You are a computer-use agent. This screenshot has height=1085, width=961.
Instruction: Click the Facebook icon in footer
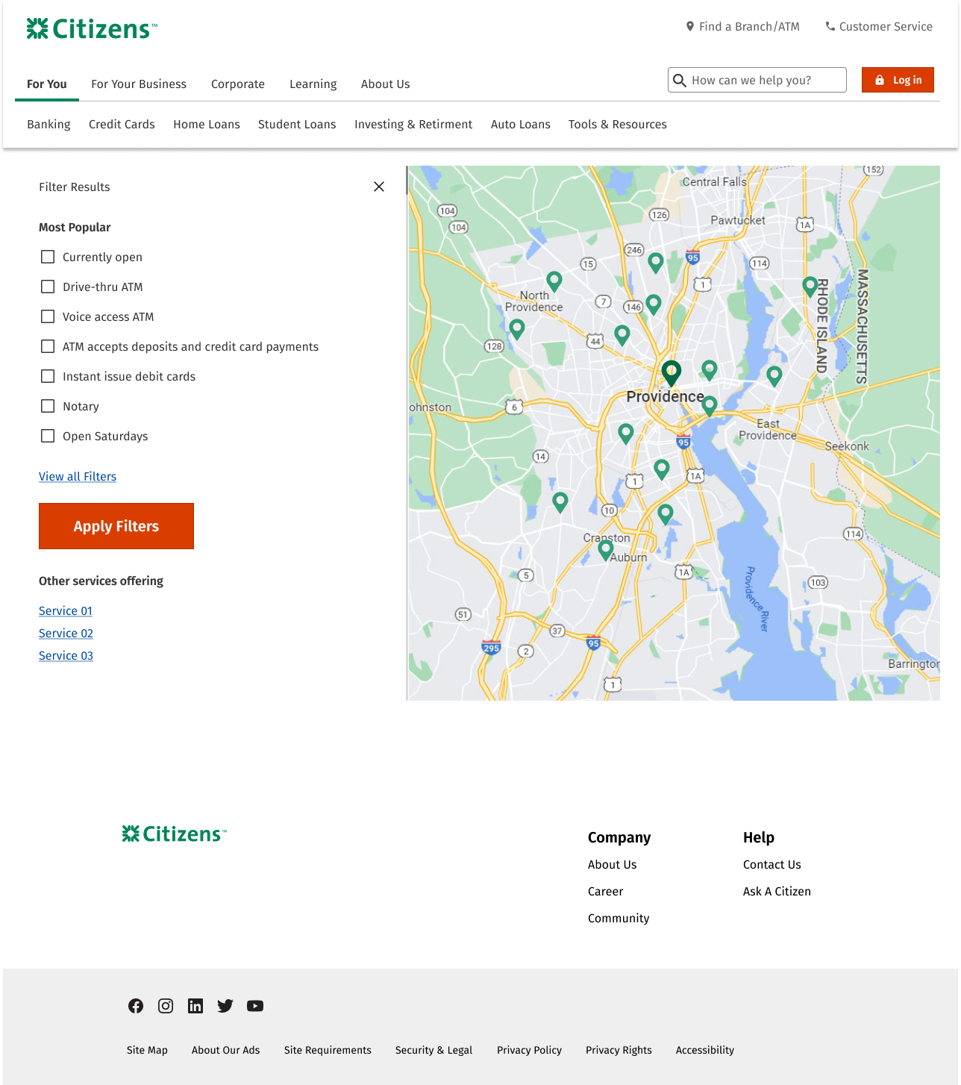136,1006
